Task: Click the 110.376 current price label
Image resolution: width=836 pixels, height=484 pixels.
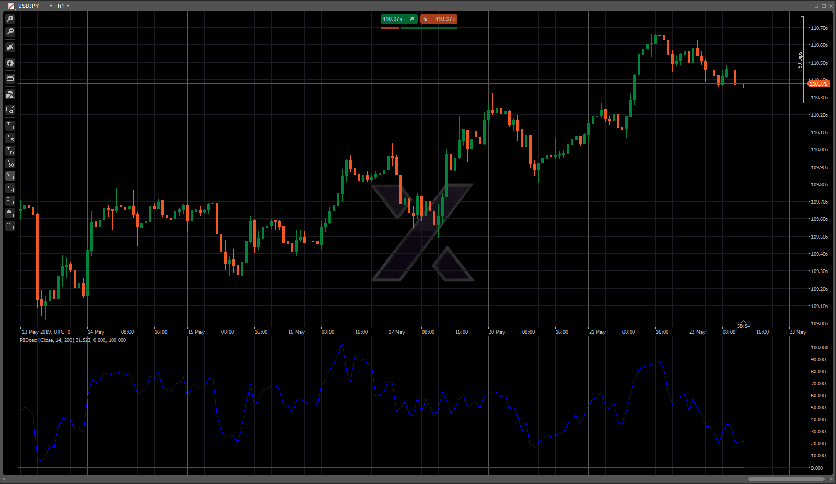Action: [x=818, y=84]
